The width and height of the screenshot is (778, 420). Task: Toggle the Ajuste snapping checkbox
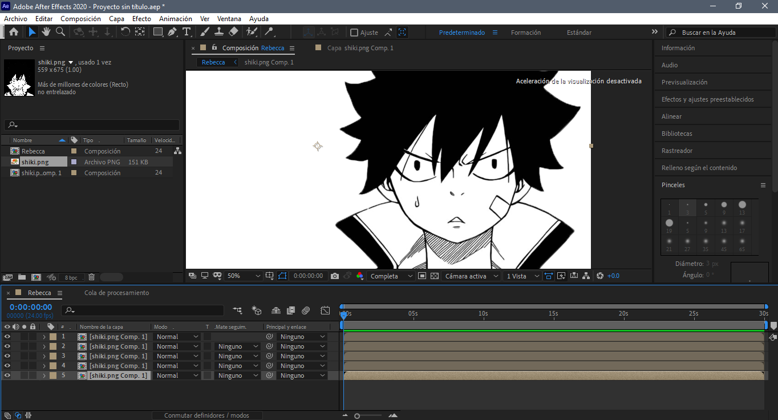click(354, 33)
